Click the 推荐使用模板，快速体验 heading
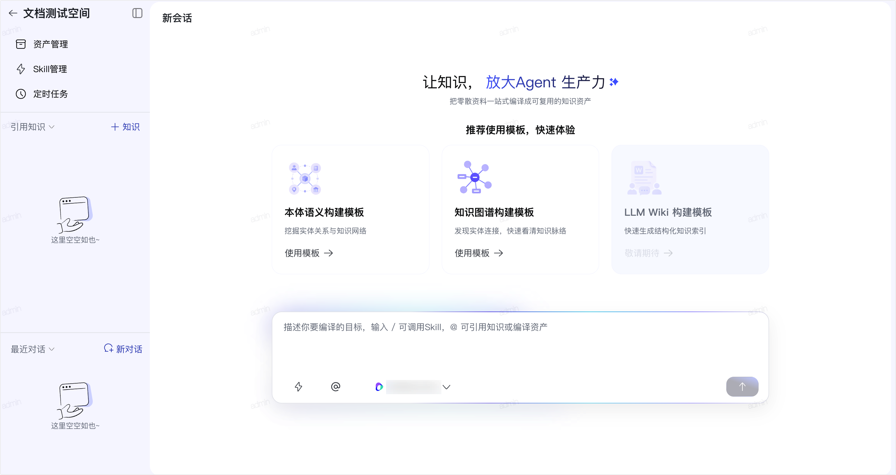Screen dimensions: 896x475 coord(520,130)
